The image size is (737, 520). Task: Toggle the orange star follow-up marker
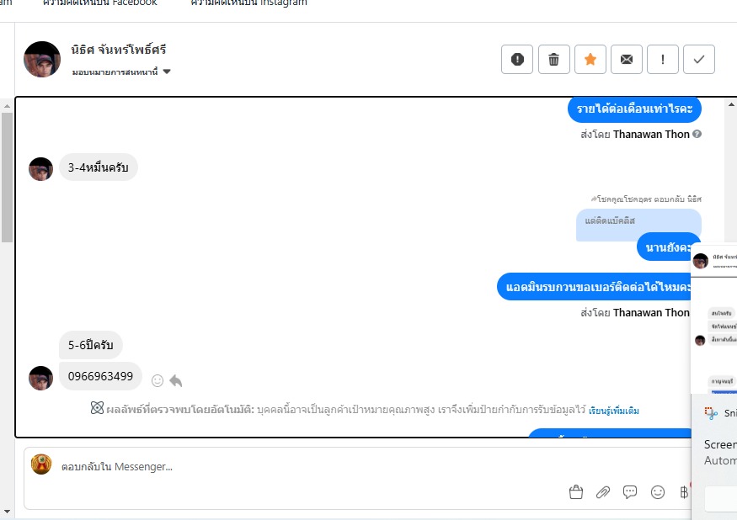(x=590, y=59)
